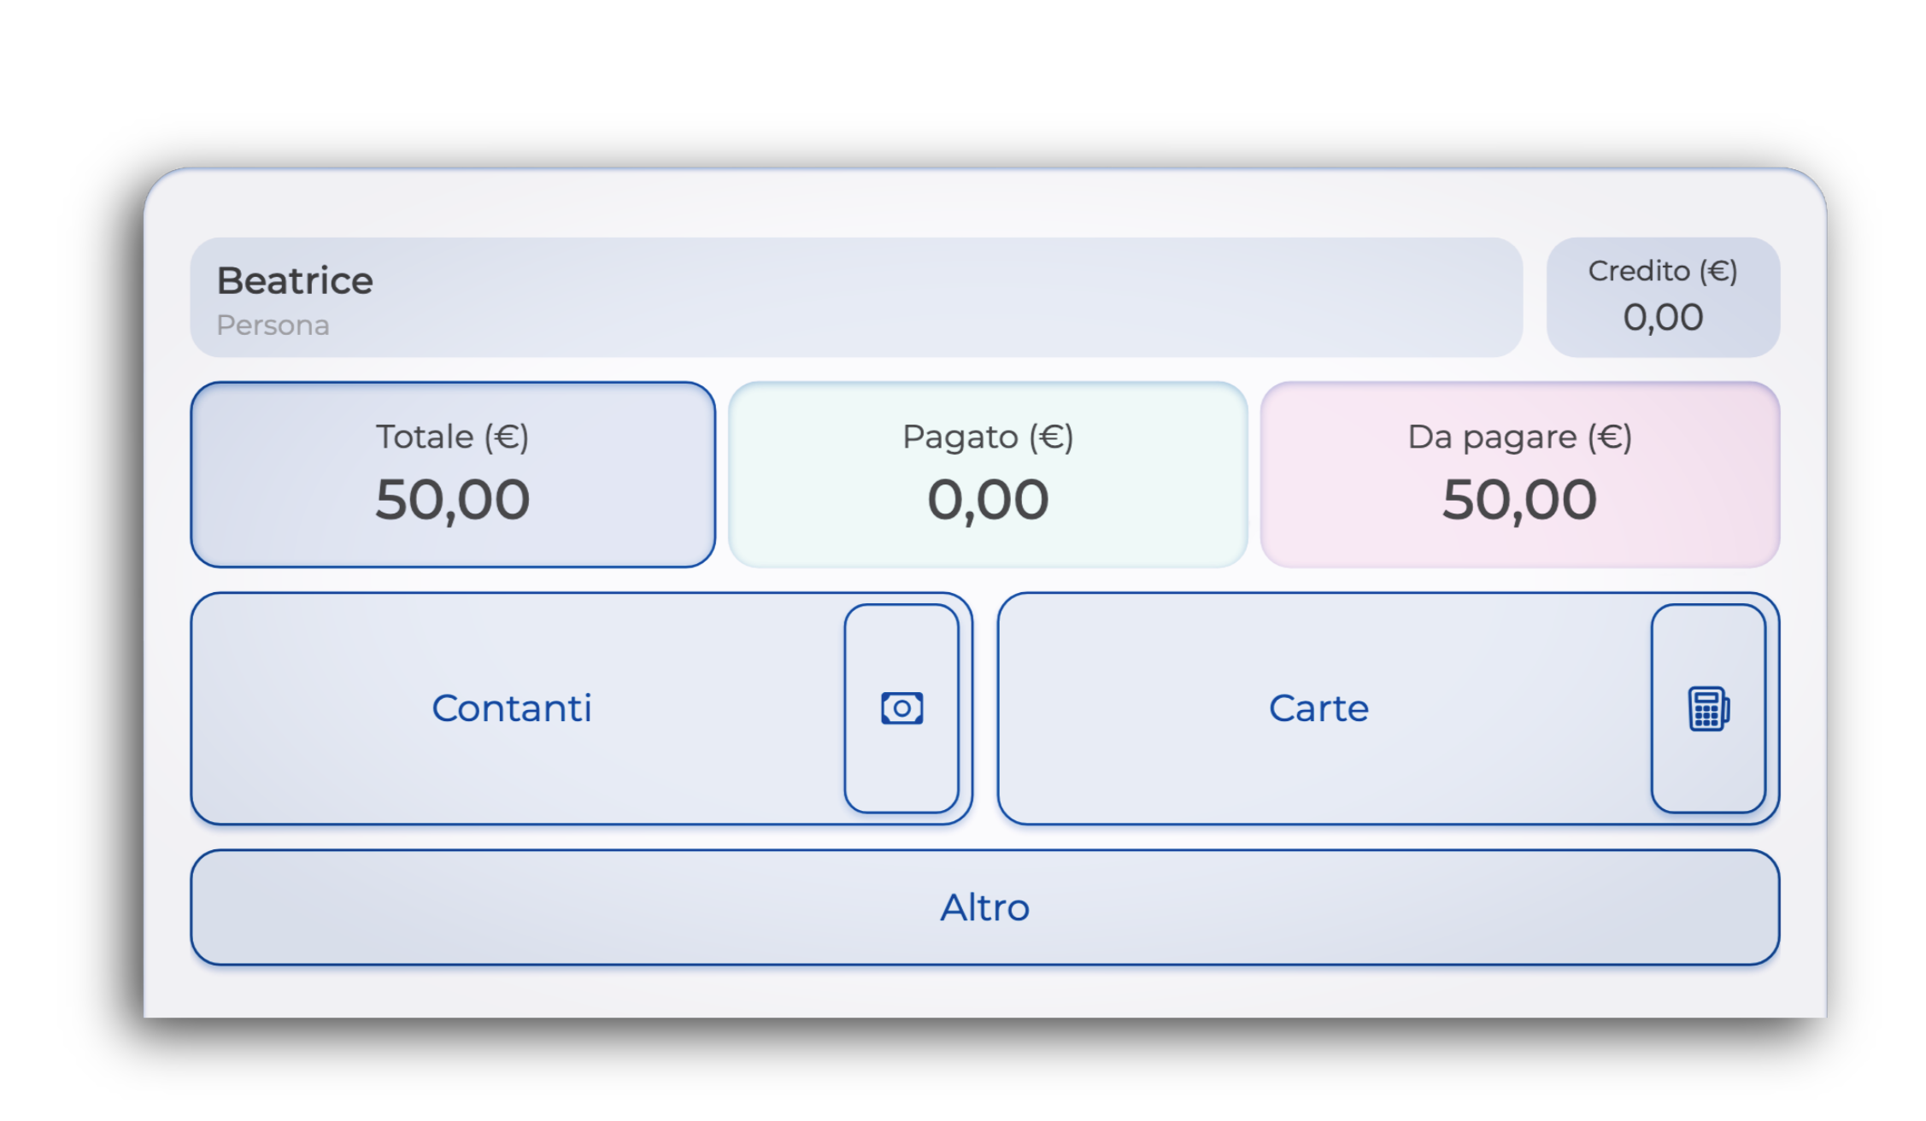Viewport: 1926px width, 1121px height.
Task: Click the total amount 50,00
Action: (452, 500)
